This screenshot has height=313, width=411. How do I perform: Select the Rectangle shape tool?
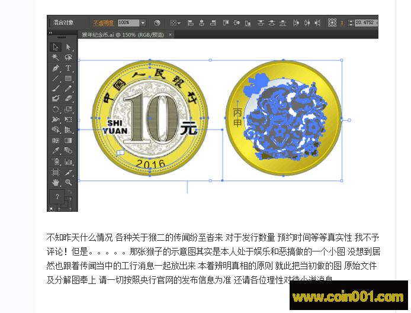click(69, 78)
